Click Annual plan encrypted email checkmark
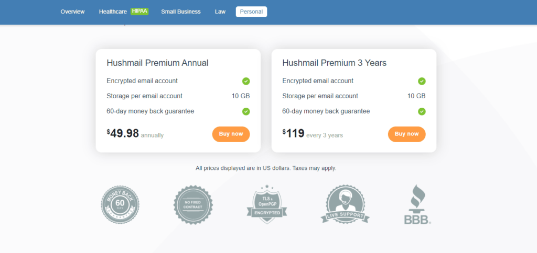The height and width of the screenshot is (253, 537). pyautogui.click(x=246, y=81)
